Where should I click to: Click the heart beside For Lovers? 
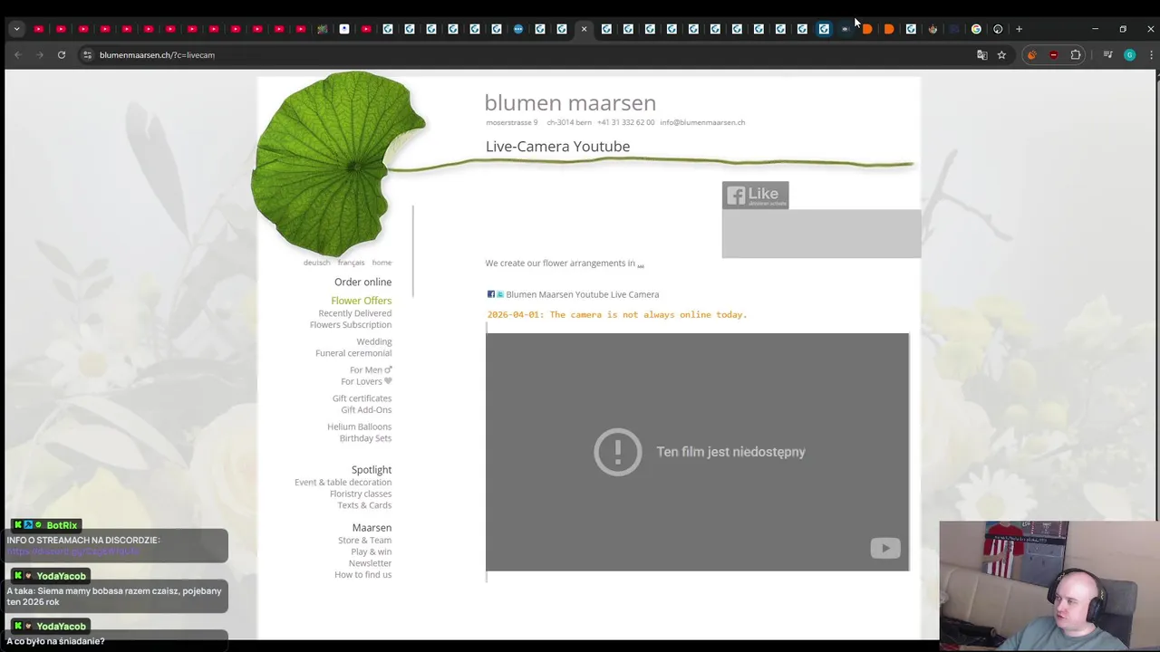388,381
